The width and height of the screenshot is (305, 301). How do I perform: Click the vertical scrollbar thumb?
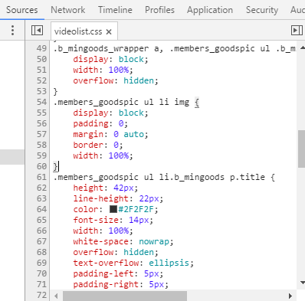(301, 149)
